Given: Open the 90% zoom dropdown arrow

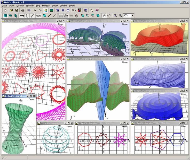Looking at the screenshot, I should 133,15.
